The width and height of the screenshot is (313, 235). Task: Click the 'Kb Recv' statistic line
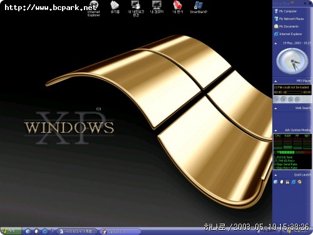[284, 161]
